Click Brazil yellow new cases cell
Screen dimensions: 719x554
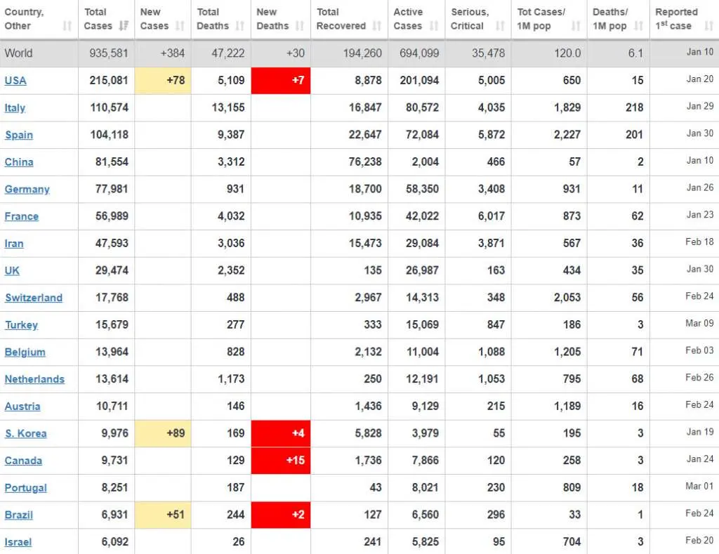pyautogui.click(x=162, y=515)
